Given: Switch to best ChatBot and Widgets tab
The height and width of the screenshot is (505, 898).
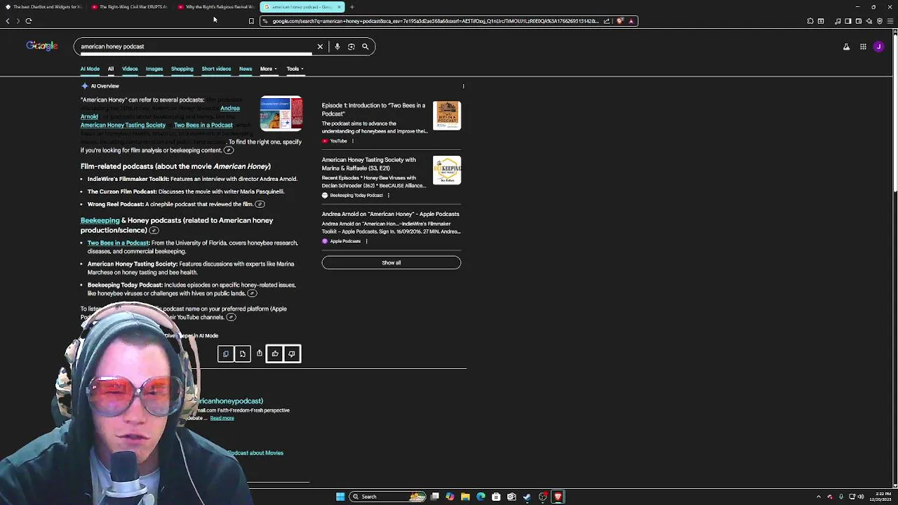Looking at the screenshot, I should click(x=43, y=7).
